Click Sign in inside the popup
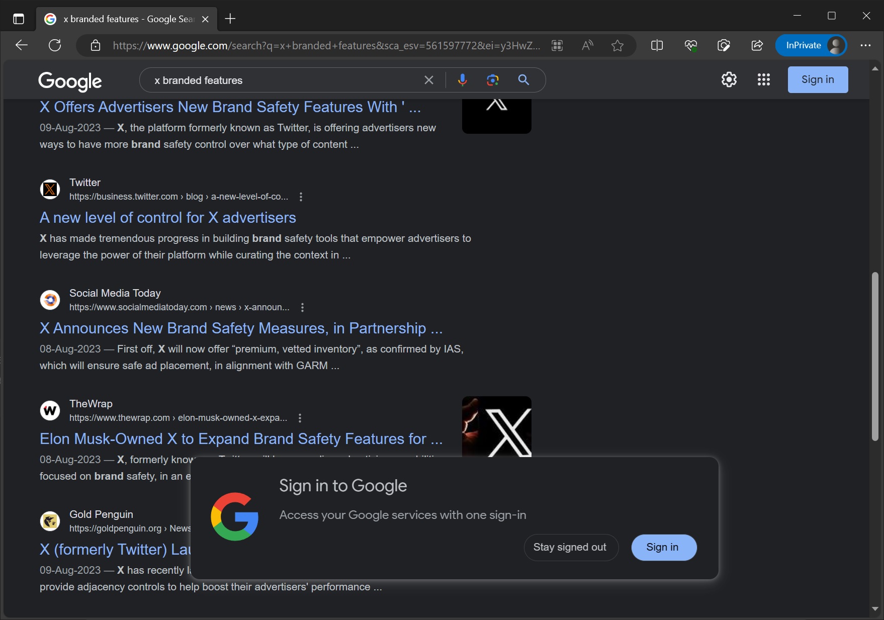The width and height of the screenshot is (884, 620). tap(664, 548)
